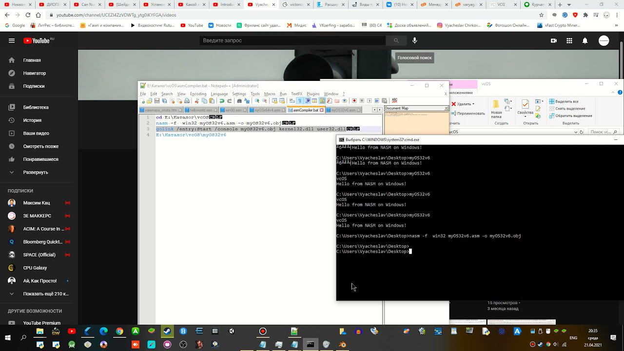The height and width of the screenshot is (351, 624).
Task: Click the Save icon in Notepad++ toolbar
Action: point(157,101)
